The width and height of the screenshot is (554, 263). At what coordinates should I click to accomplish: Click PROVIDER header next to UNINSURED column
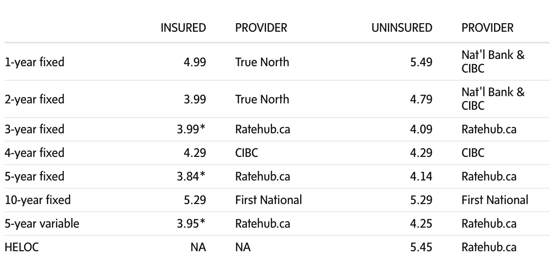[487, 28]
